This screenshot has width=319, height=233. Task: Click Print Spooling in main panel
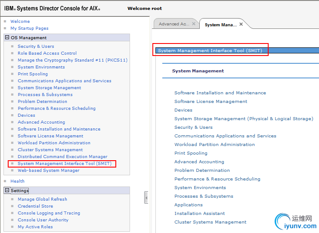(x=191, y=153)
